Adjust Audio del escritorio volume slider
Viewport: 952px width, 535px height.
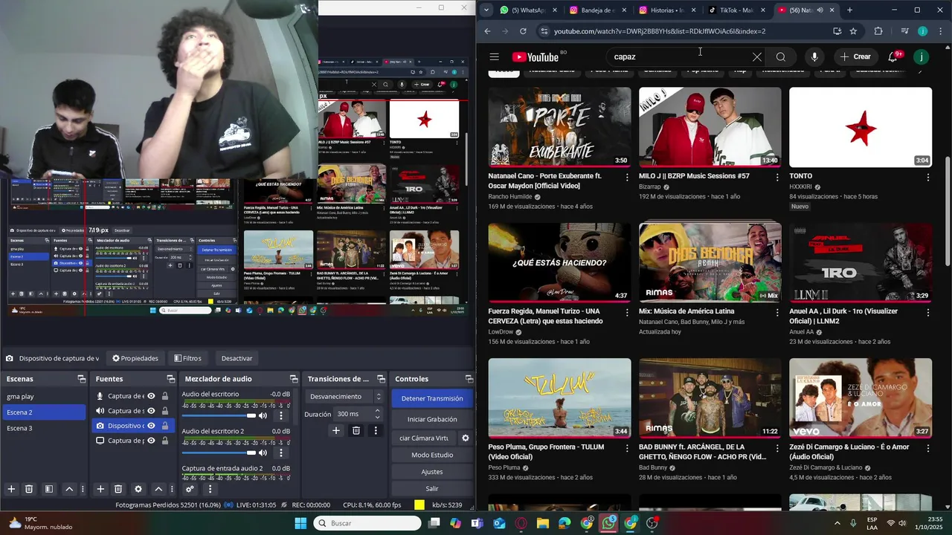(219, 415)
